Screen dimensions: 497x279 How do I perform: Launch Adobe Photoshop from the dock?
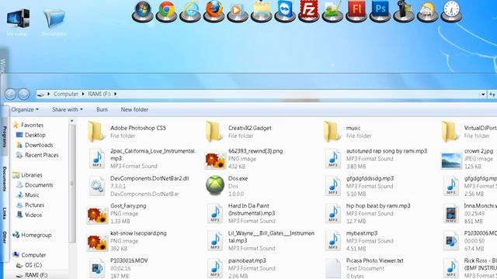tap(380, 11)
